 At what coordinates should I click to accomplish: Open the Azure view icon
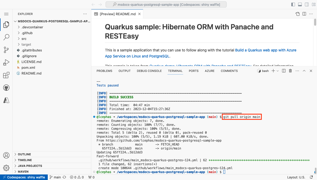pyautogui.click(x=6, y=100)
